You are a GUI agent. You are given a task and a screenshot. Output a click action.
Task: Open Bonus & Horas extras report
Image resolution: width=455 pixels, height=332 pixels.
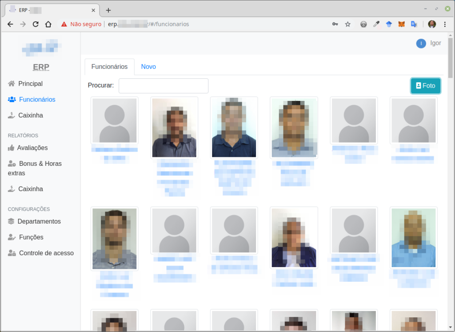(x=40, y=164)
